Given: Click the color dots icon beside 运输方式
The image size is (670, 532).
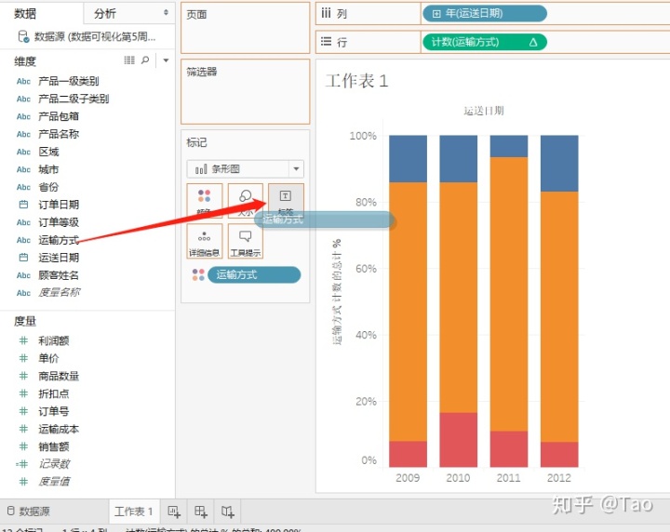Looking at the screenshot, I should [198, 274].
